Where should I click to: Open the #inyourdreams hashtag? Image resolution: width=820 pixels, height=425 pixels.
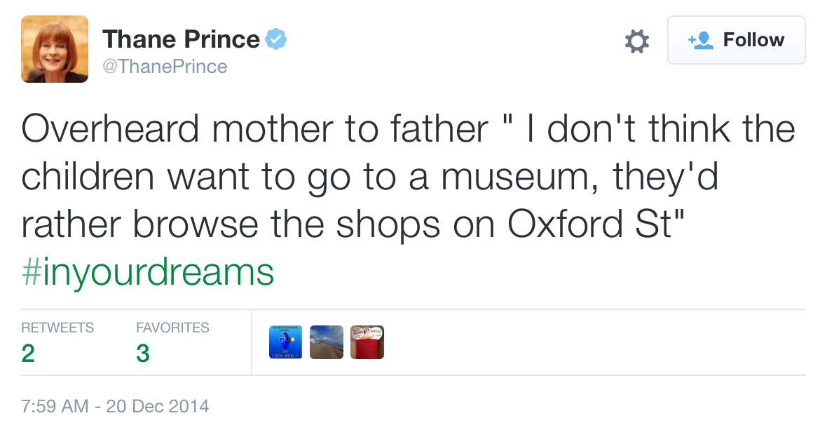pyautogui.click(x=147, y=272)
